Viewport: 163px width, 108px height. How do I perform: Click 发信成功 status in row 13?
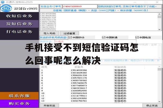click(x=120, y=101)
